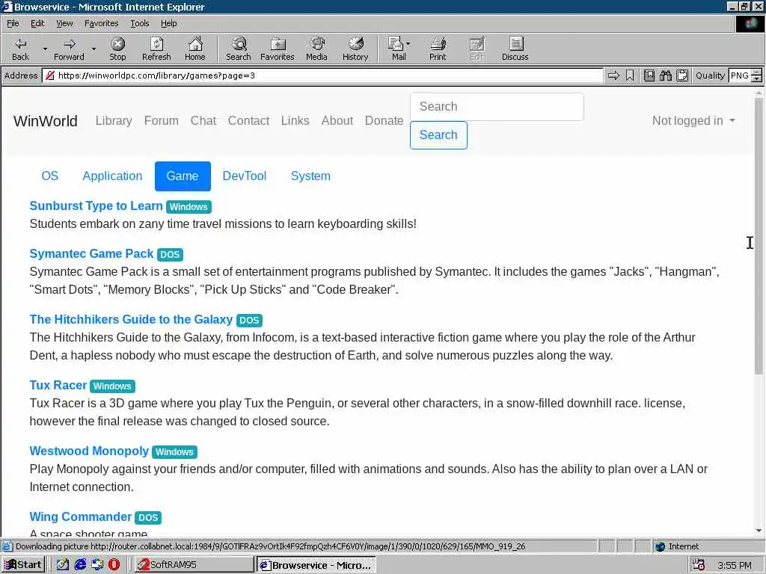Click the Start button
766x574 pixels.
23,565
